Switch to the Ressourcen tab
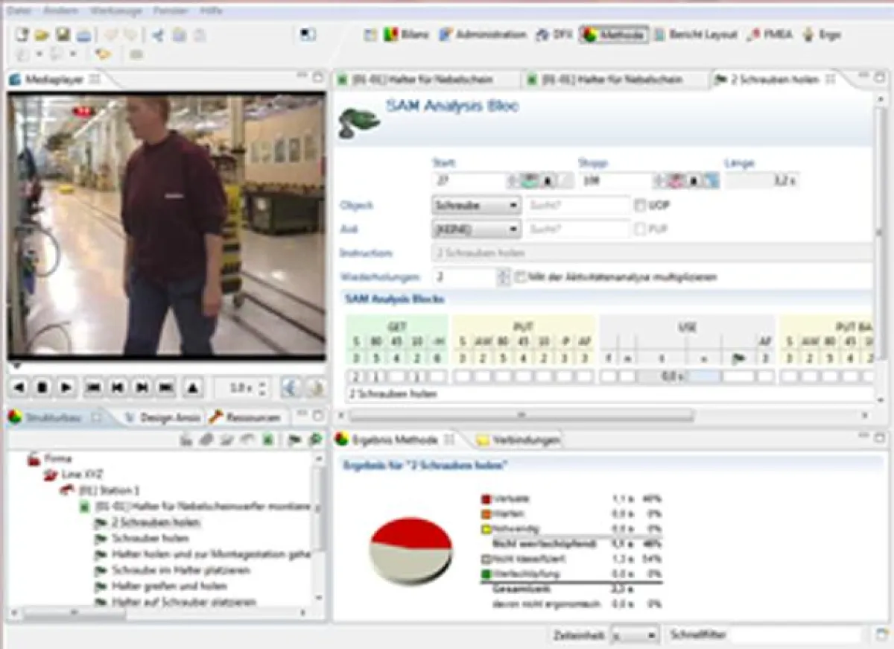894x649 pixels. point(247,417)
